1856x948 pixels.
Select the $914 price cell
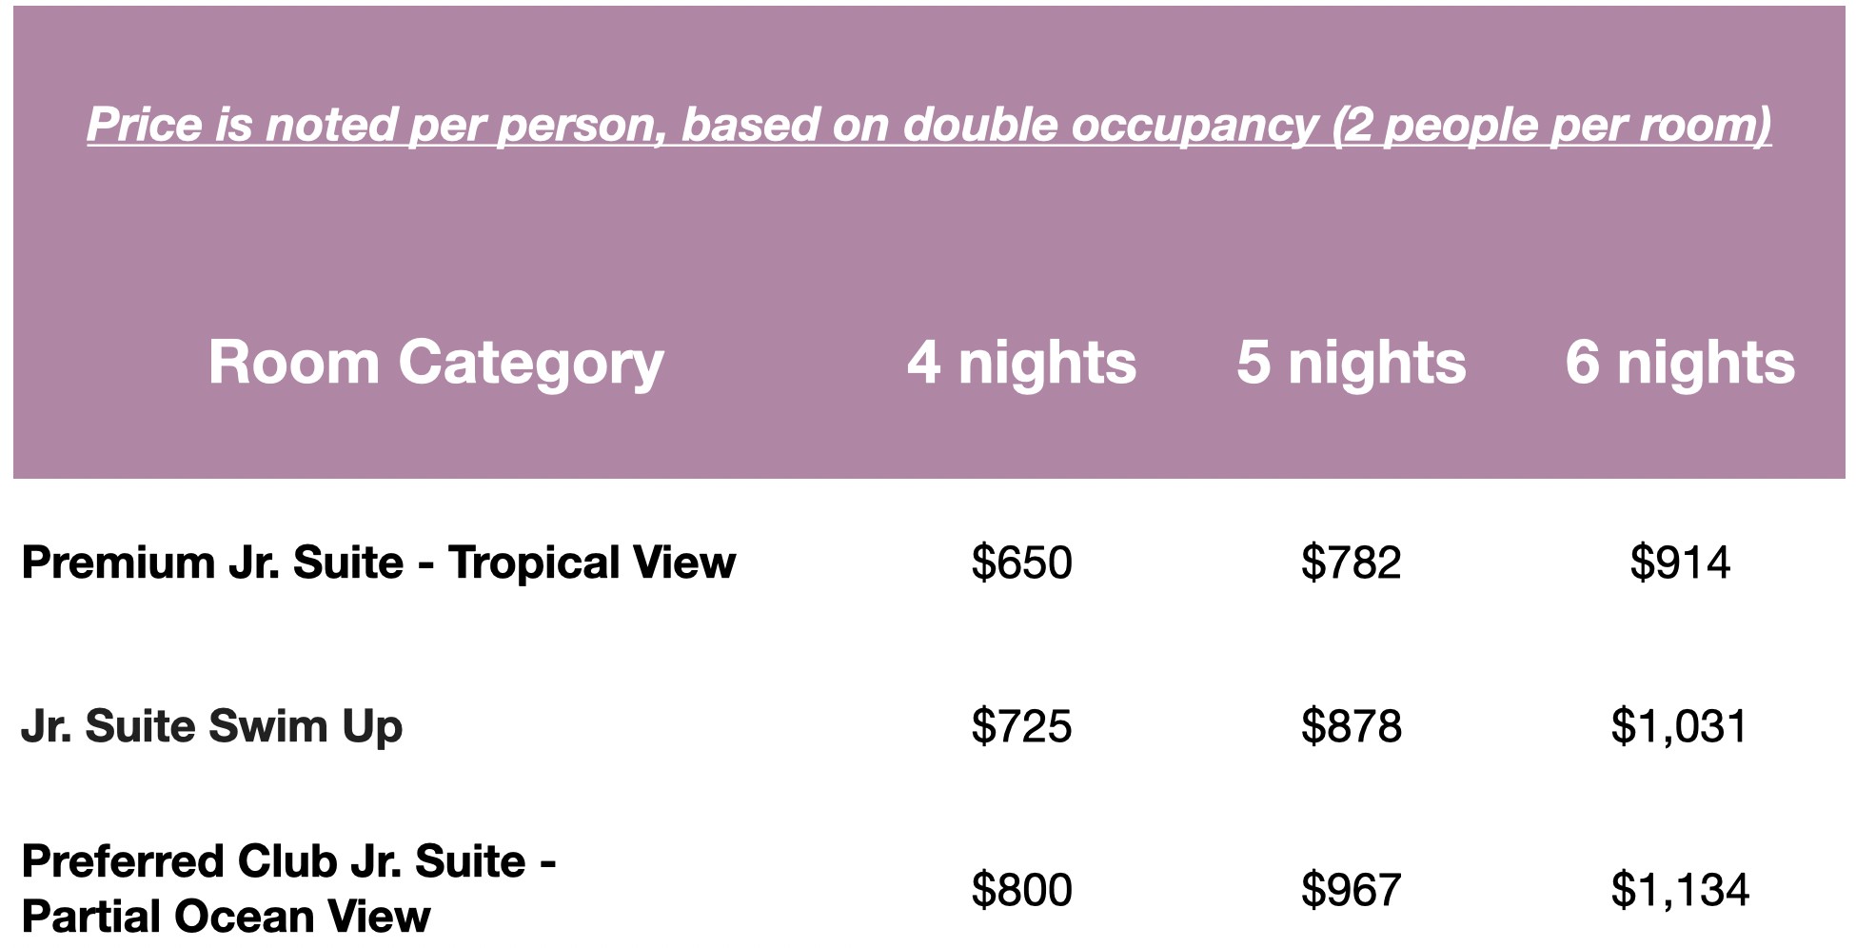pos(1680,562)
